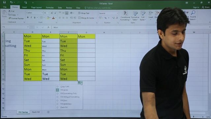Open the Auto Fill Options icon
The height and width of the screenshot is (119, 211).
pyautogui.click(x=80, y=83)
